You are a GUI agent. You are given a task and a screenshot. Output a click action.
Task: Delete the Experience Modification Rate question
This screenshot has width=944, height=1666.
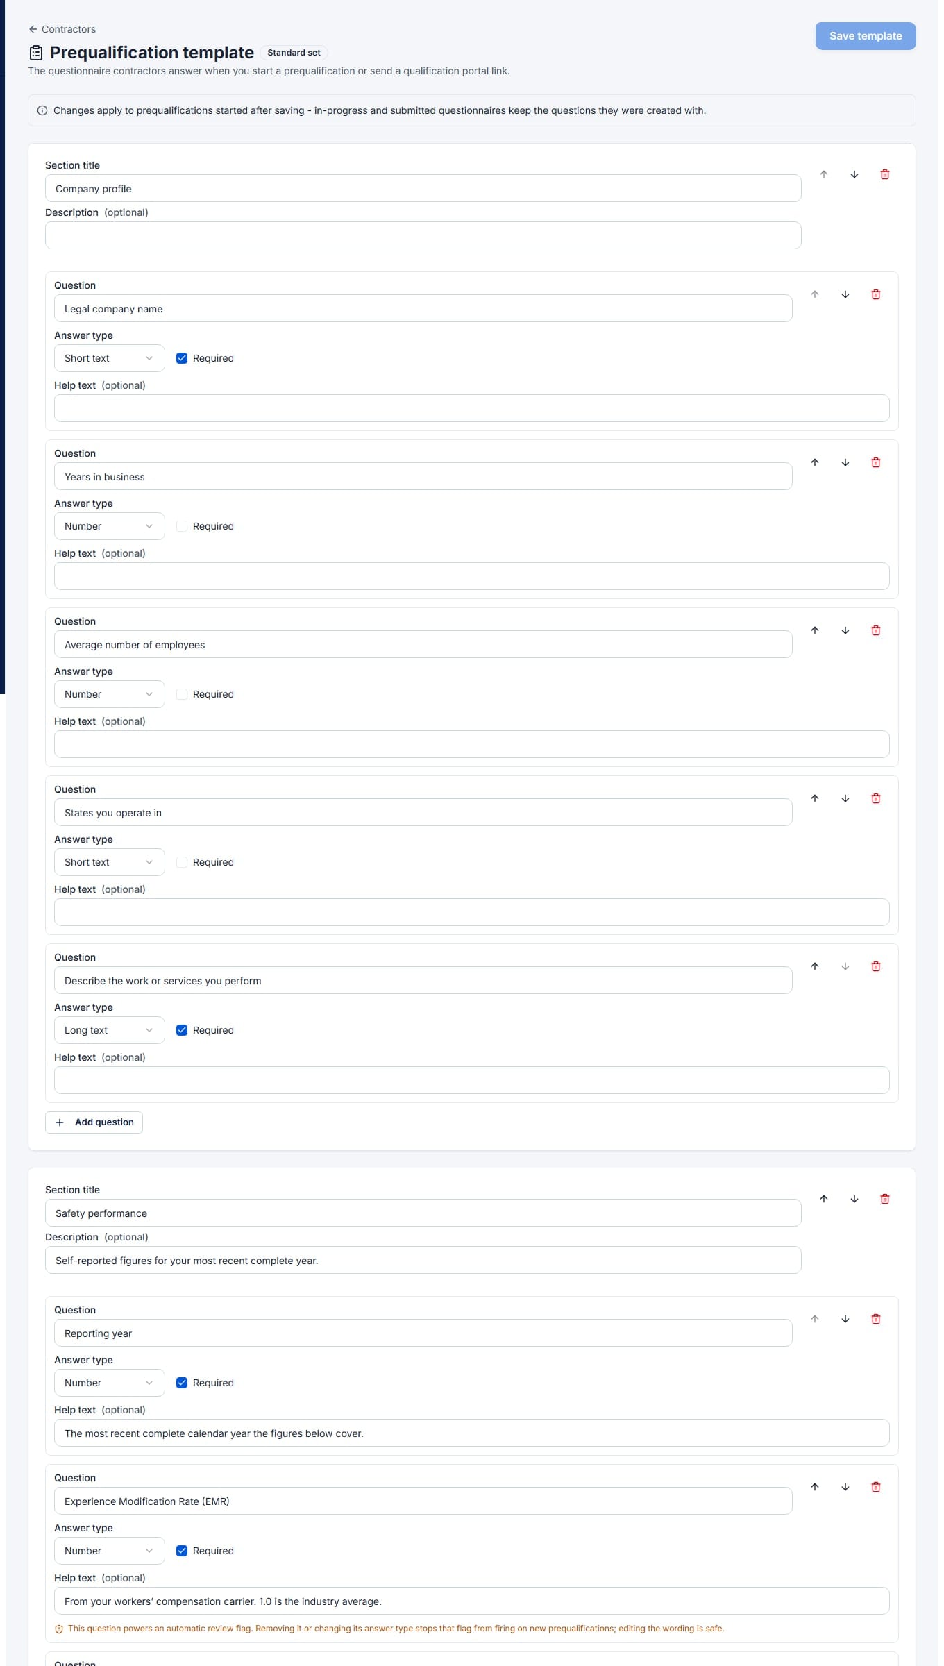tap(876, 1487)
